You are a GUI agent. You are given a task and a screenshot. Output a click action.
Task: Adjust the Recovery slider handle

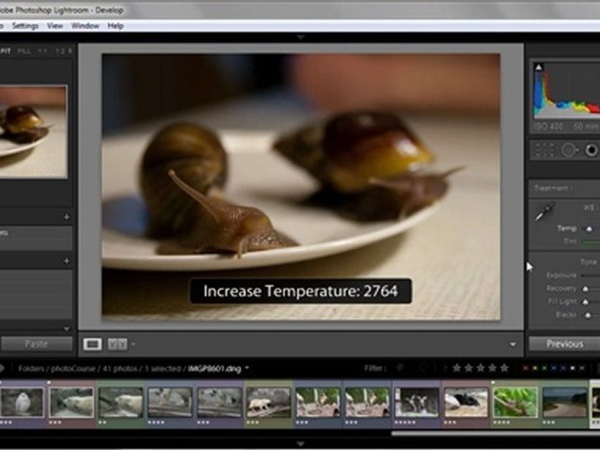click(586, 289)
